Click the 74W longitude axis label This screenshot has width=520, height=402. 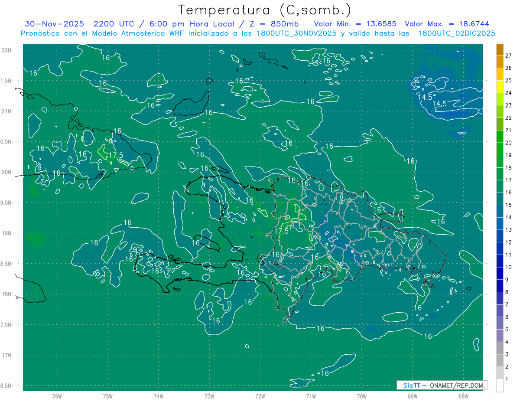click(158, 396)
